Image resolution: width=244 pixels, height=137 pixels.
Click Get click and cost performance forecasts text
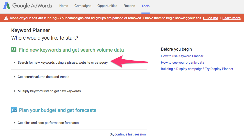click(x=48, y=123)
